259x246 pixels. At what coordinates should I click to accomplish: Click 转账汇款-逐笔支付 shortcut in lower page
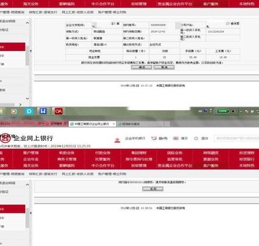pos(43,174)
